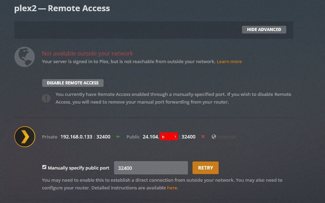325x203 pixels.
Task: Click the red X connection failure icon
Action: pyautogui.click(x=203, y=137)
